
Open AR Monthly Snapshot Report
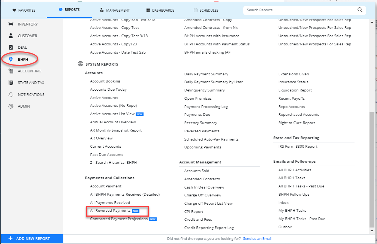(x=116, y=130)
